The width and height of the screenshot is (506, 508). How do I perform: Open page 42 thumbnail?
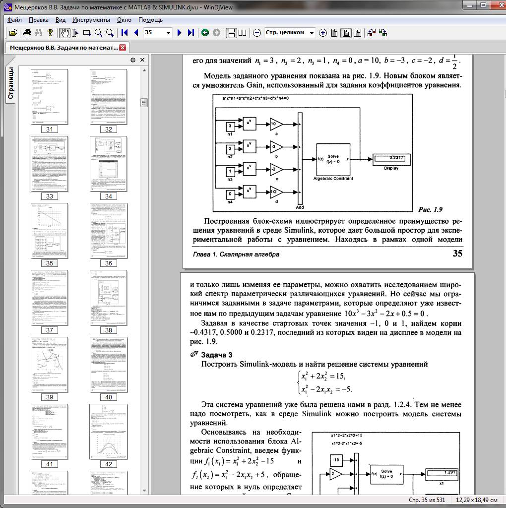pos(109,432)
